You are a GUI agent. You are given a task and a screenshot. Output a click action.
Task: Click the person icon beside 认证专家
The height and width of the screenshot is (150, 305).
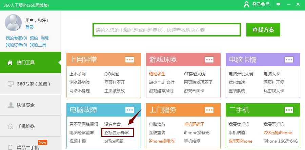[x=11, y=105]
